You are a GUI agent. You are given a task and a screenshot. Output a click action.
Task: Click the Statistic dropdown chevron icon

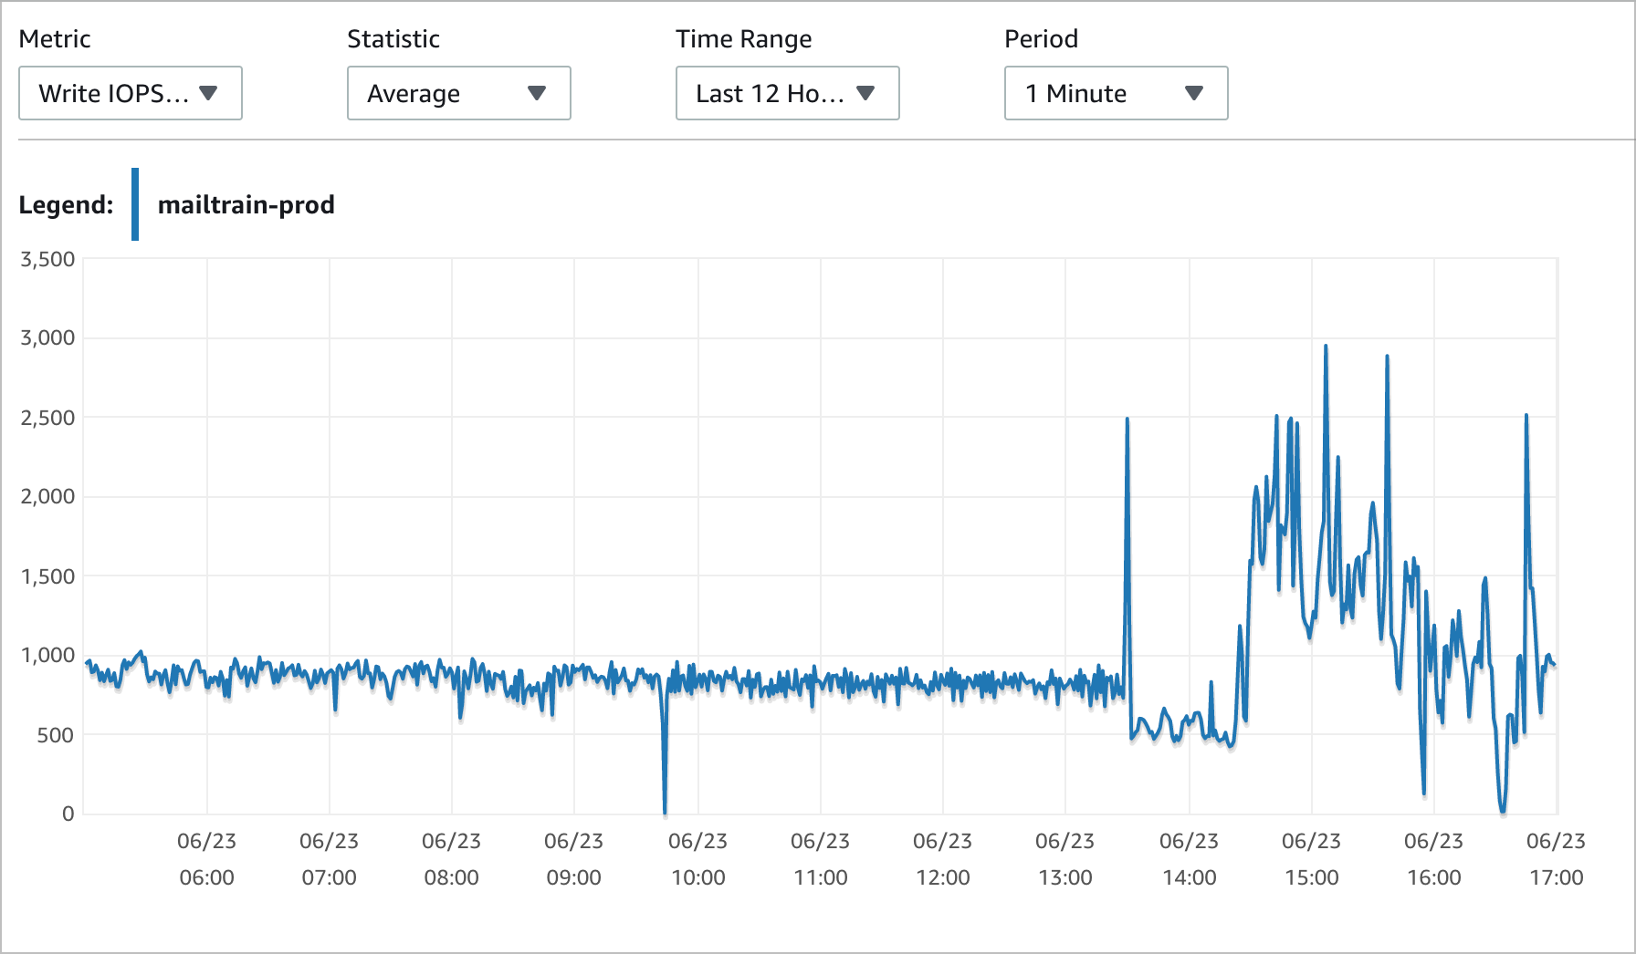(x=539, y=93)
